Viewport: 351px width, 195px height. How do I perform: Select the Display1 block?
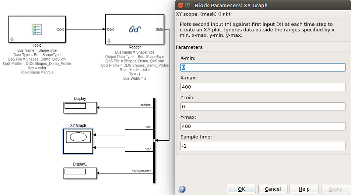80,173
